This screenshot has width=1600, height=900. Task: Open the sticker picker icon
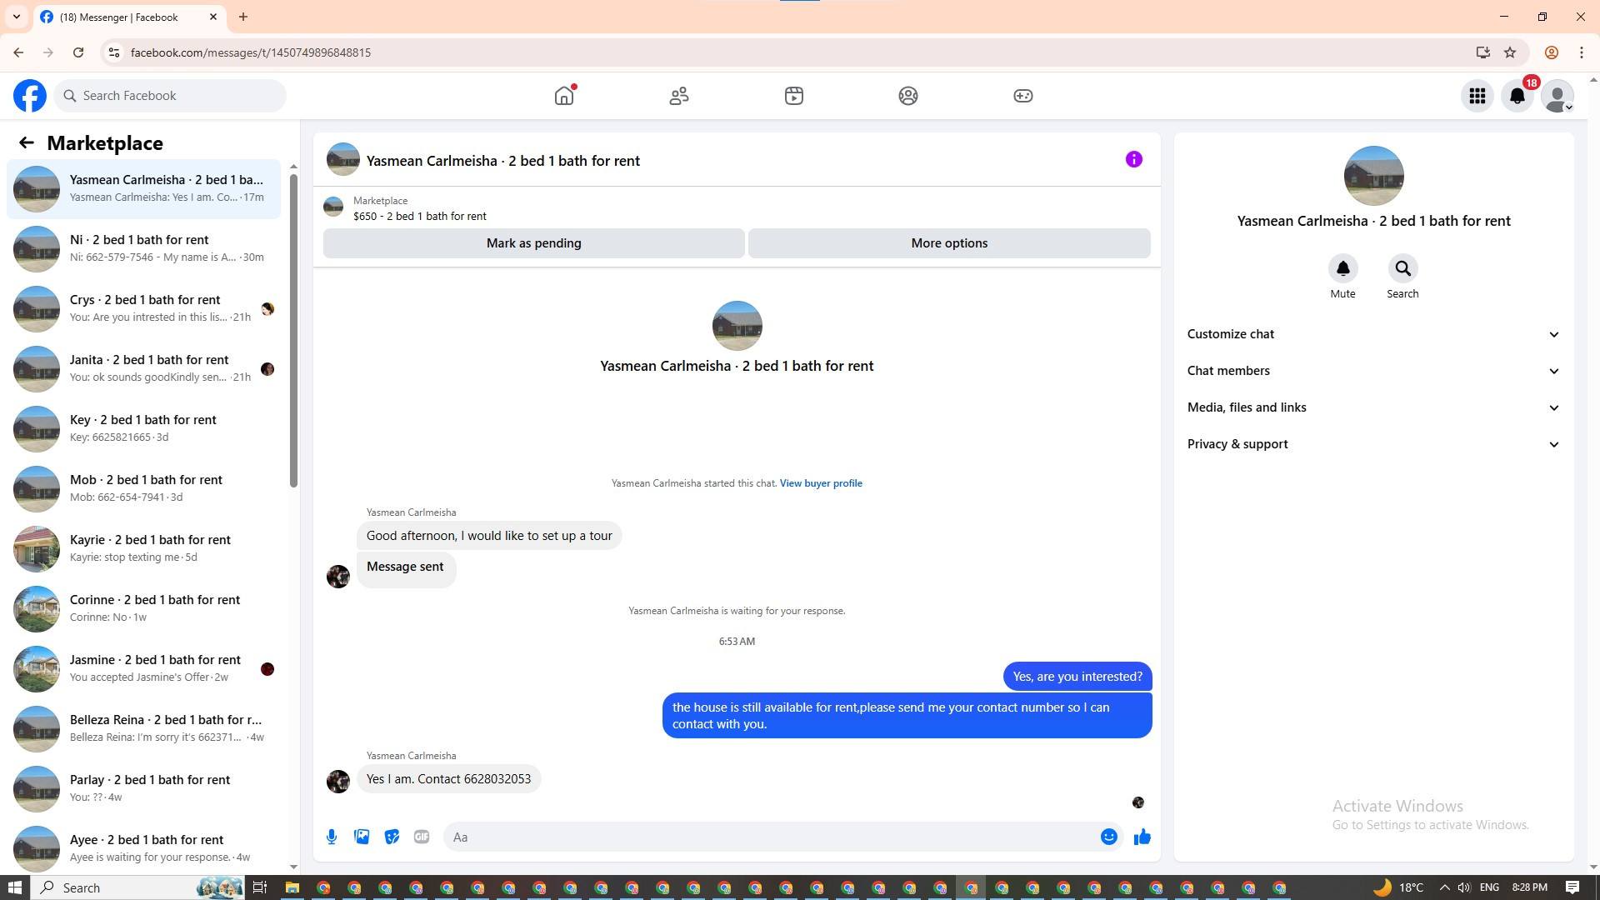(392, 837)
